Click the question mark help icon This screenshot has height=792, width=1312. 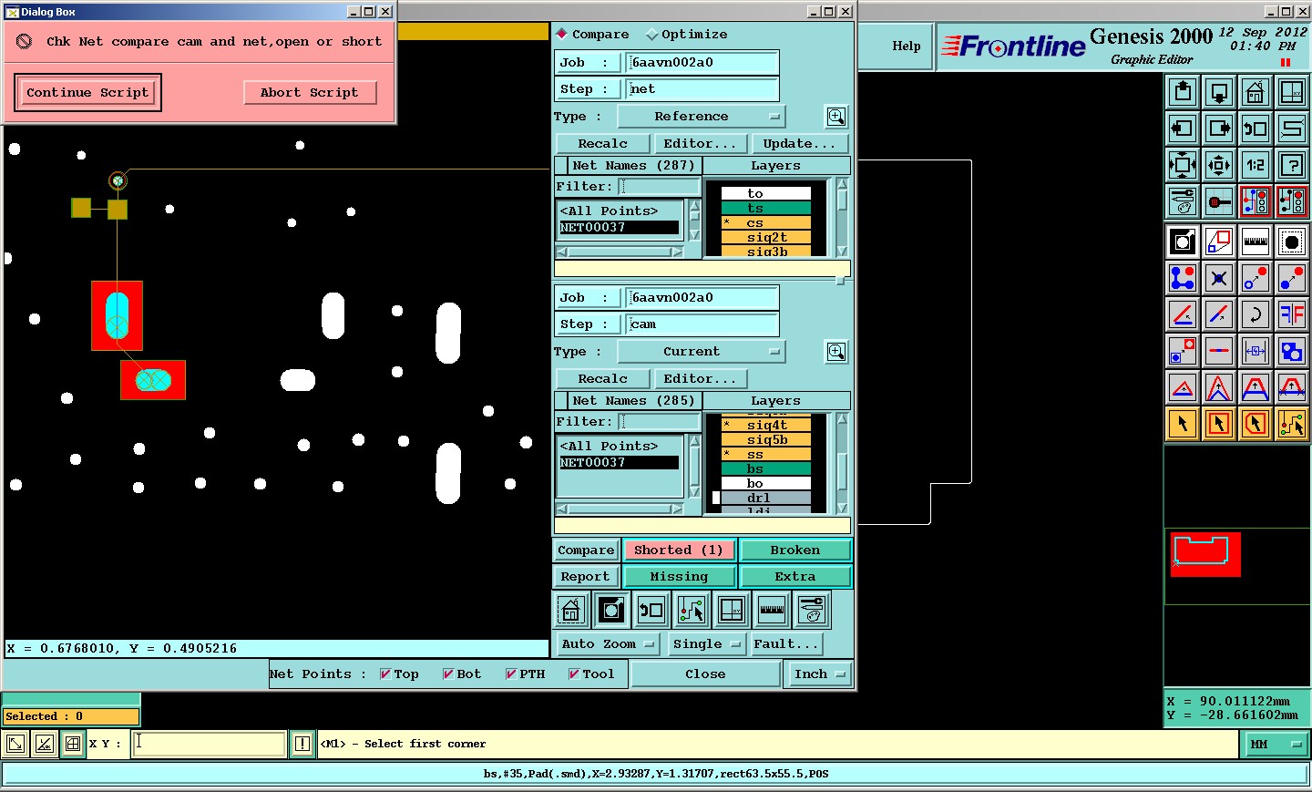pos(1292,165)
